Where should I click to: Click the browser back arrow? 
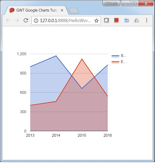(8, 21)
